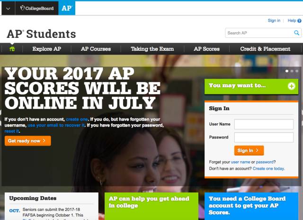Click the orange Sign In button
Image resolution: width=303 pixels, height=220 pixels.
[x=249, y=150]
